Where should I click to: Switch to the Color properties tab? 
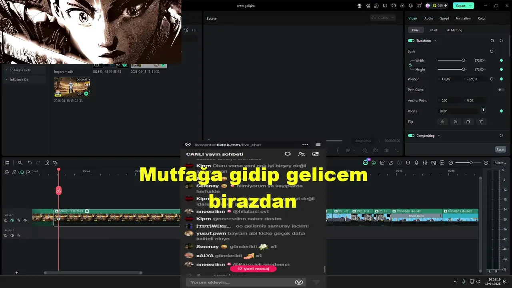click(x=482, y=18)
